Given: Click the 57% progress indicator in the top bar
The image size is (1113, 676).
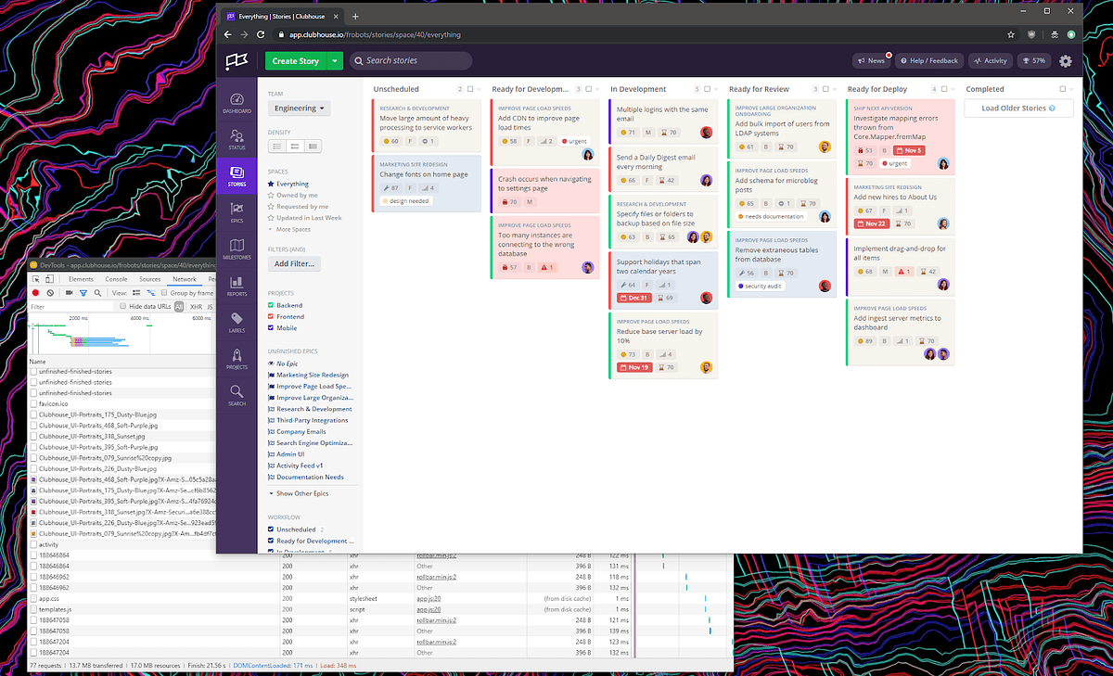Looking at the screenshot, I should 1034,60.
